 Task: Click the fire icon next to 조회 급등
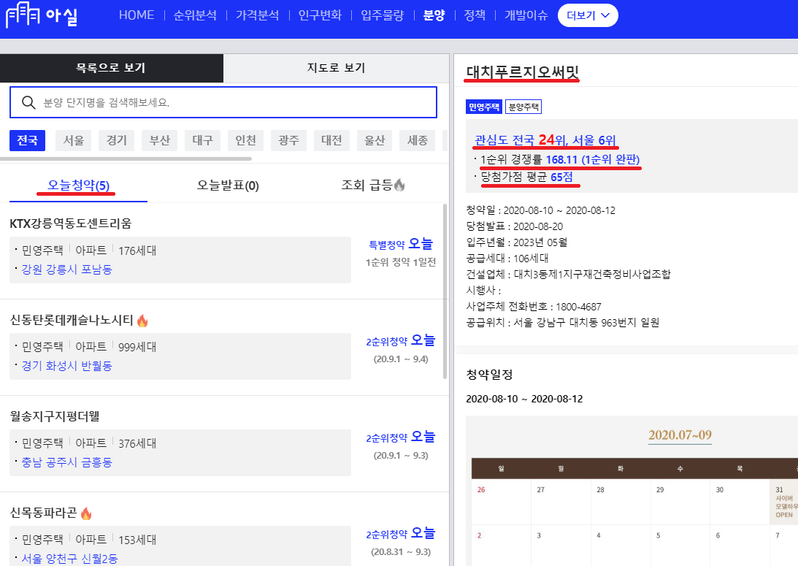(399, 185)
